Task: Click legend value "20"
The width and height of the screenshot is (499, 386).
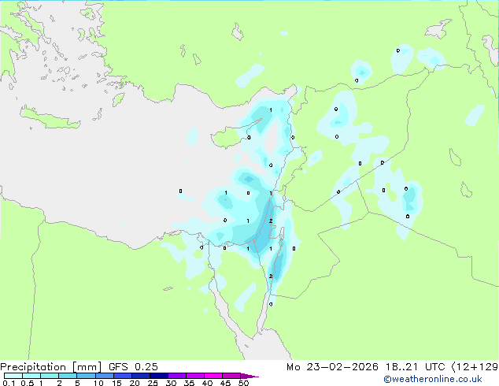Action: 135,383
